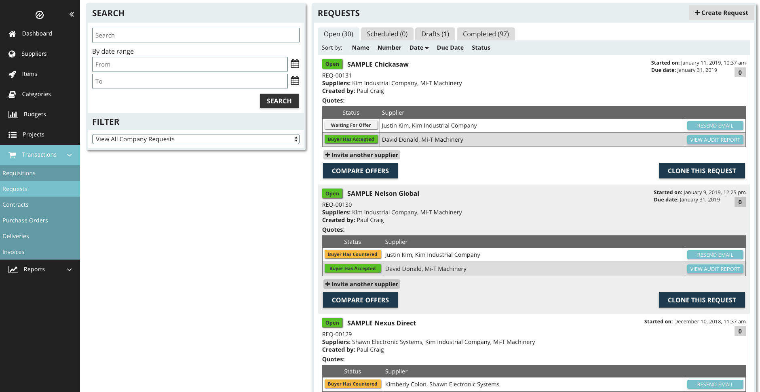The height and width of the screenshot is (392, 760).
Task: Open Projects from the sidebar
Action: (x=34, y=134)
